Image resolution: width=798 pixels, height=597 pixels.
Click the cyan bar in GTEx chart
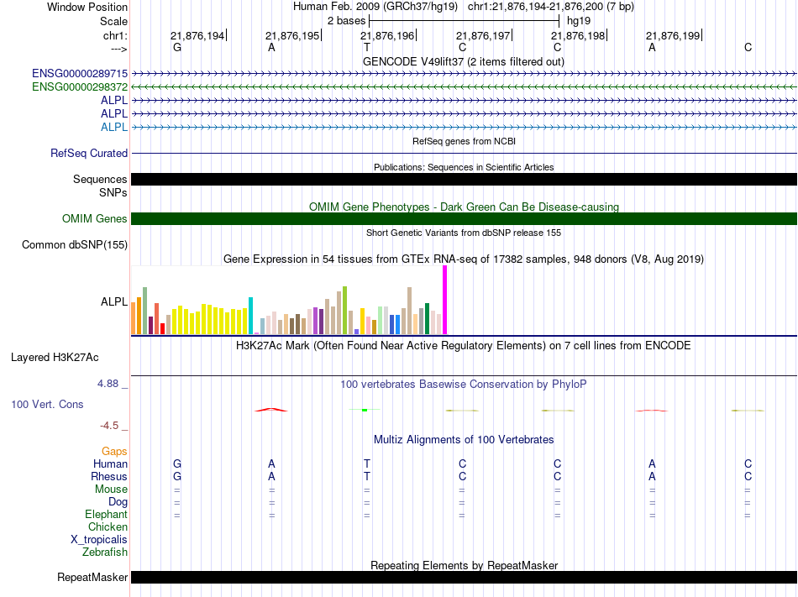click(250, 316)
